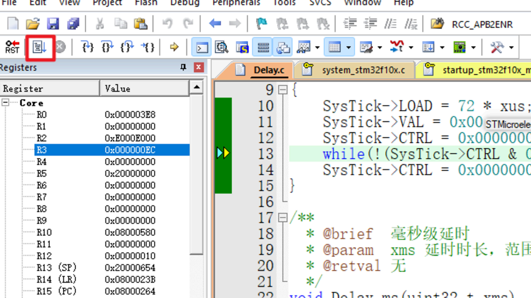Click the Register column header
The width and height of the screenshot is (531, 298).
(50, 88)
